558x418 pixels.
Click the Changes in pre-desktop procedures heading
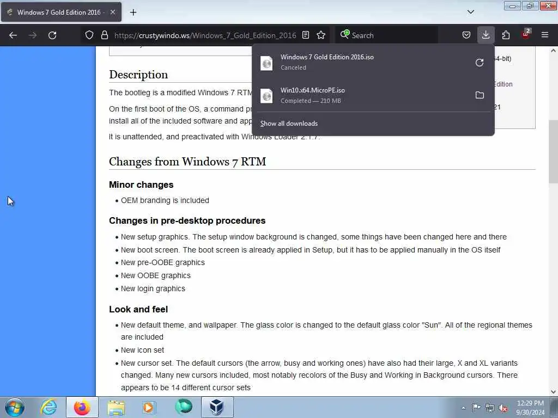click(x=187, y=221)
